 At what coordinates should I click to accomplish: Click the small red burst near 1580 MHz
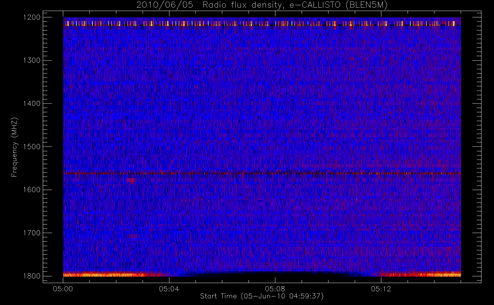pyautogui.click(x=130, y=180)
